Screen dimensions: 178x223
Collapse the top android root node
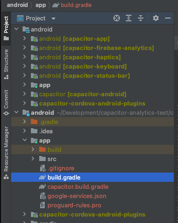pos(16,29)
